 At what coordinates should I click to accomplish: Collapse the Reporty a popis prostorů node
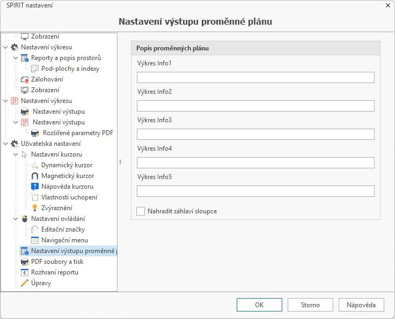click(16, 58)
